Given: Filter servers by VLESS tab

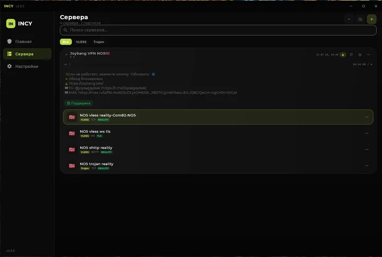Looking at the screenshot, I should coord(81,42).
